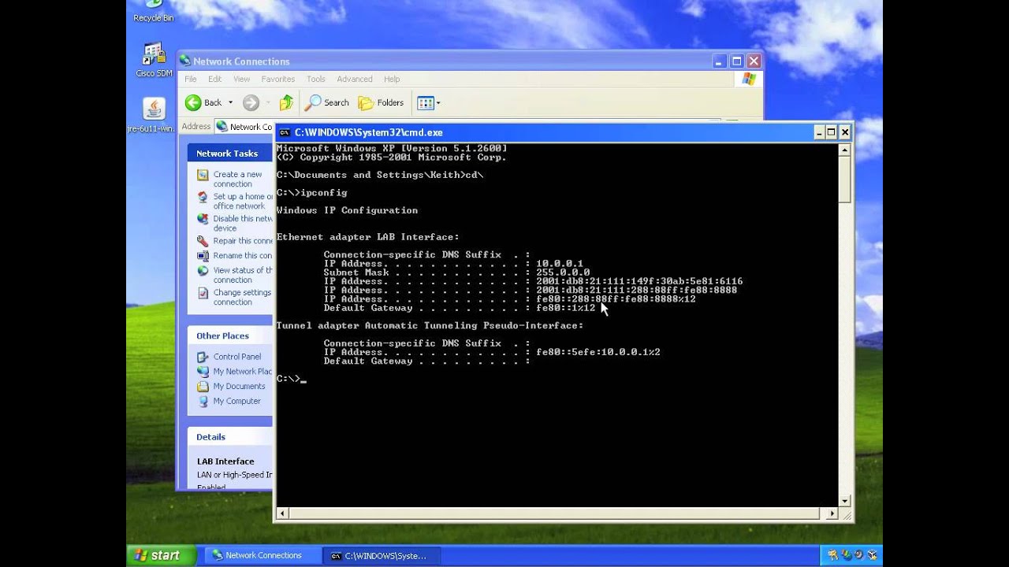Switch to cmd.exe taskbar button
1009x567 pixels.
tap(382, 555)
